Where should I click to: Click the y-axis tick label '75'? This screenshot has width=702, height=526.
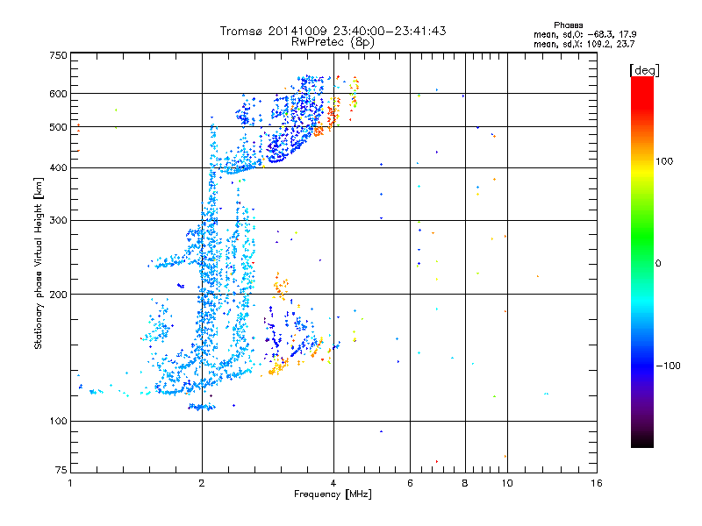(x=61, y=470)
